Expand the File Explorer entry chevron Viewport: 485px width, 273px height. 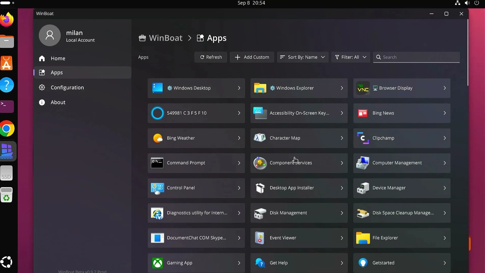click(x=445, y=238)
